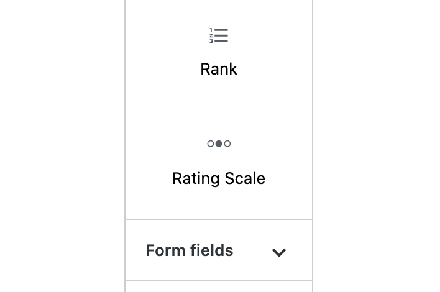
Task: Select the Rank question type label
Action: (219, 69)
